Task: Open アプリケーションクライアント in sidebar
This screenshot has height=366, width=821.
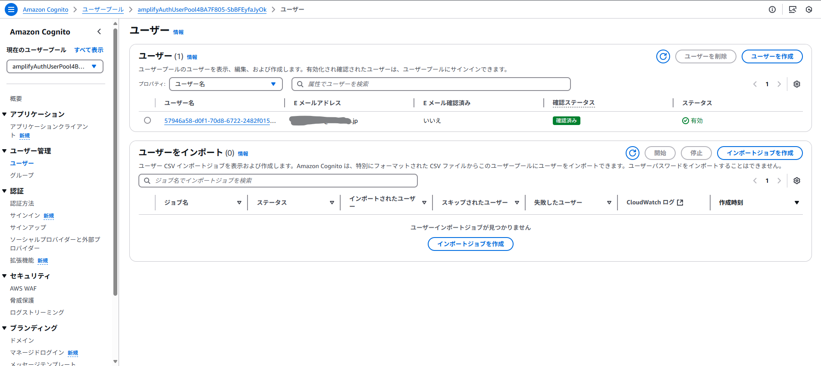Action: click(49, 131)
